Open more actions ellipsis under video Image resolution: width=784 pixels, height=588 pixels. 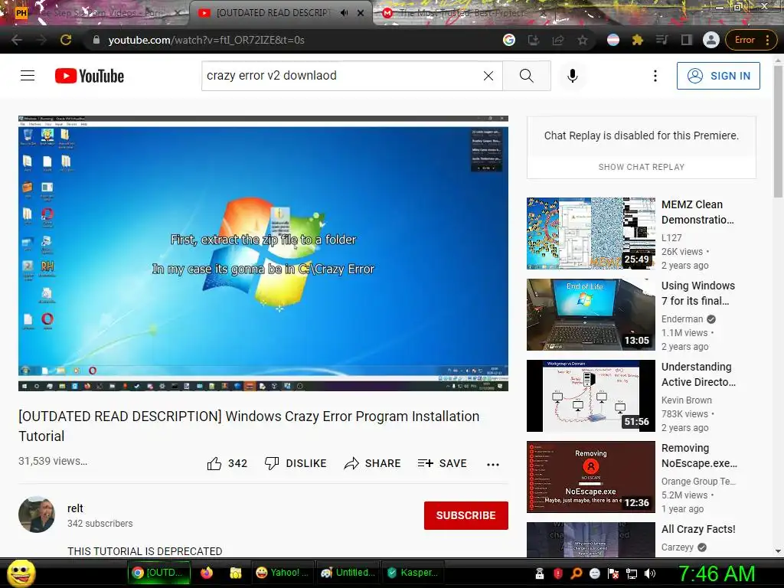(493, 464)
